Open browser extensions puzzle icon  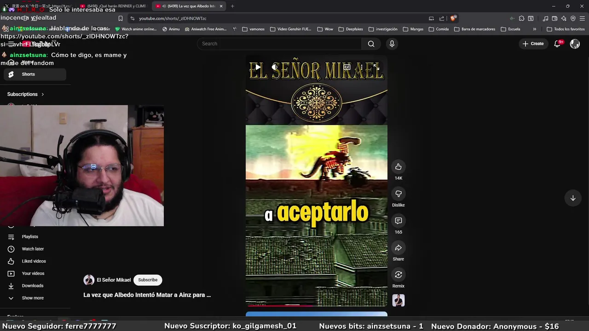521,18
